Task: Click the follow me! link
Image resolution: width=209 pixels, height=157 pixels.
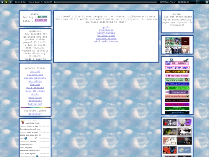Action: (35, 104)
